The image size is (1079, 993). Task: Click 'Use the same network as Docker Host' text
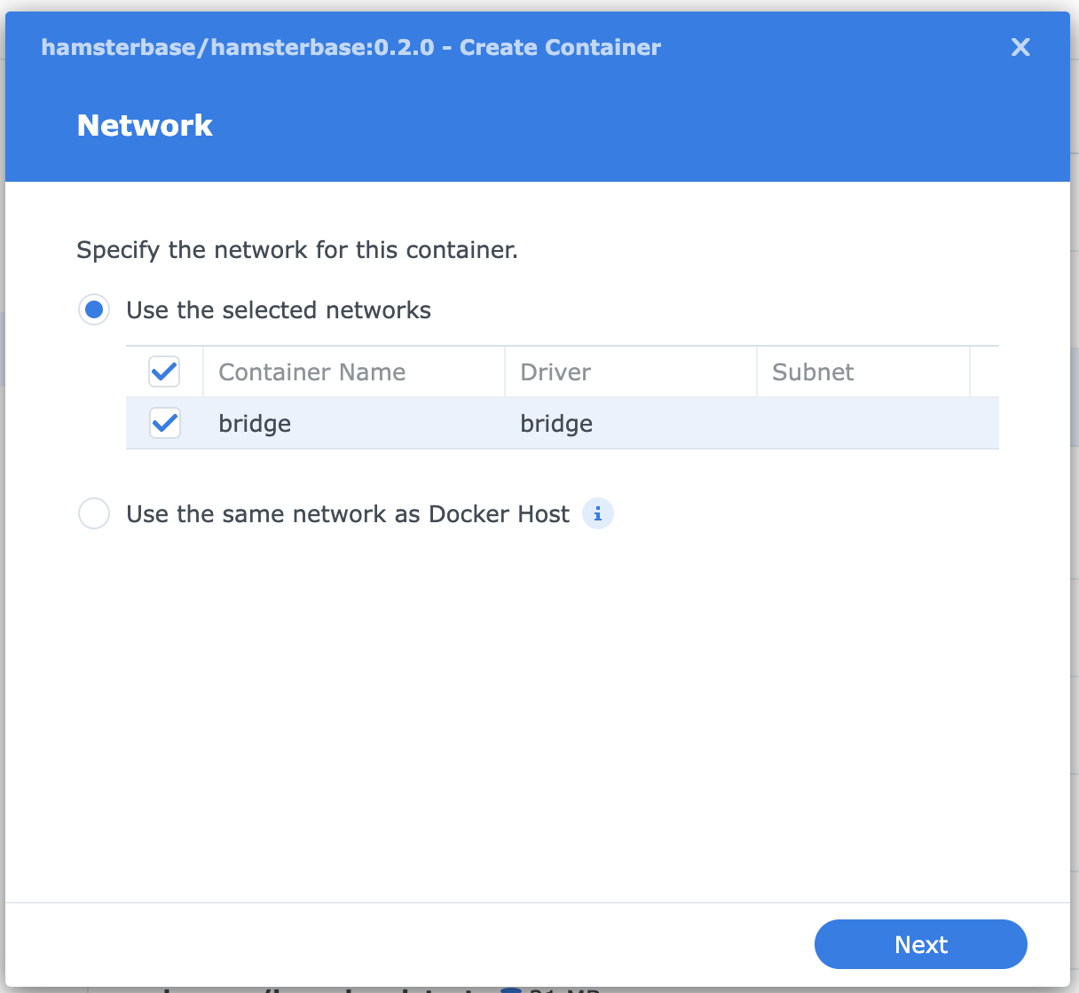pos(348,514)
